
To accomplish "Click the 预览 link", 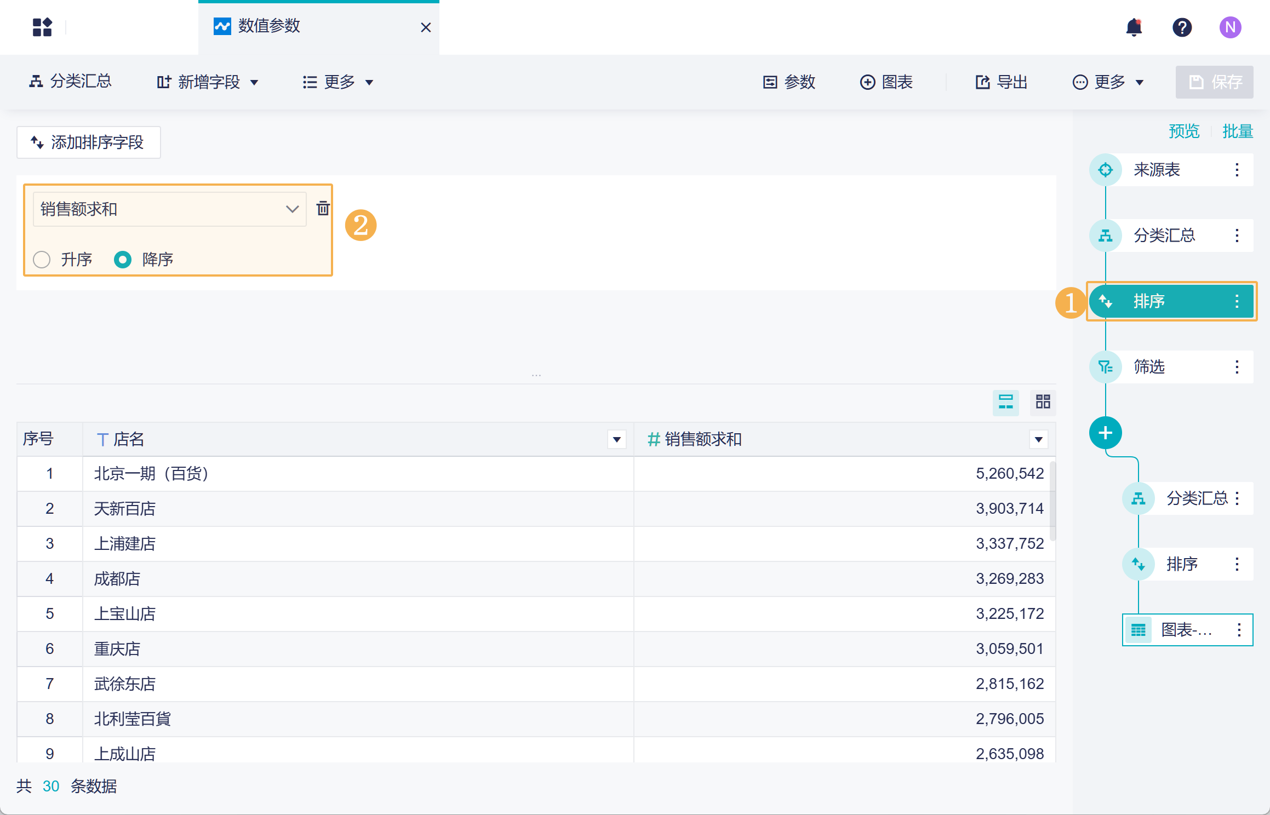I will pos(1183,131).
